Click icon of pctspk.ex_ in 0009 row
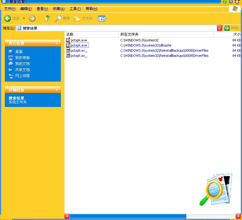242x220 pixels. click(68, 55)
